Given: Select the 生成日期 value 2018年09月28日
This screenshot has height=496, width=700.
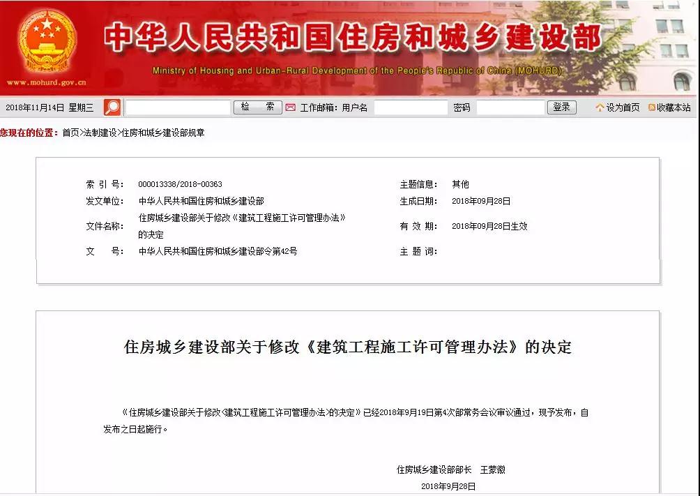Looking at the screenshot, I should point(481,201).
